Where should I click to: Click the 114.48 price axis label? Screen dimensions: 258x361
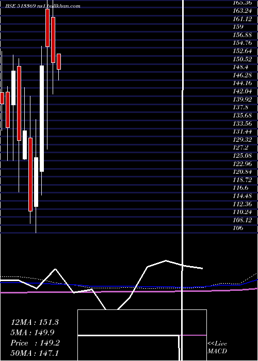click(242, 196)
